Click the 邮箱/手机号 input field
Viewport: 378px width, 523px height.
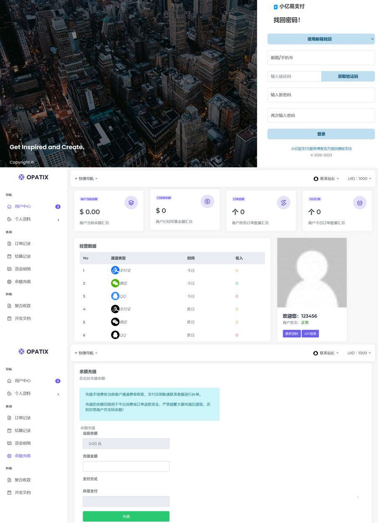[x=321, y=58]
